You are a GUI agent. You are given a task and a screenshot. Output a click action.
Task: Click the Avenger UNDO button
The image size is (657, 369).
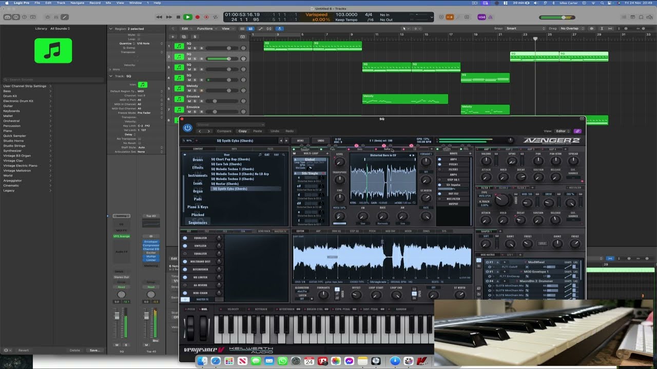click(321, 140)
